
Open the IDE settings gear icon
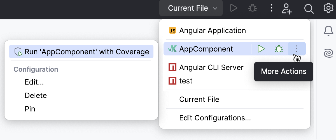pyautogui.click(x=328, y=8)
